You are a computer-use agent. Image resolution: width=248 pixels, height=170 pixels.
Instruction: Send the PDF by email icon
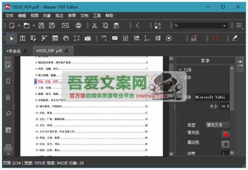pyautogui.click(x=65, y=25)
